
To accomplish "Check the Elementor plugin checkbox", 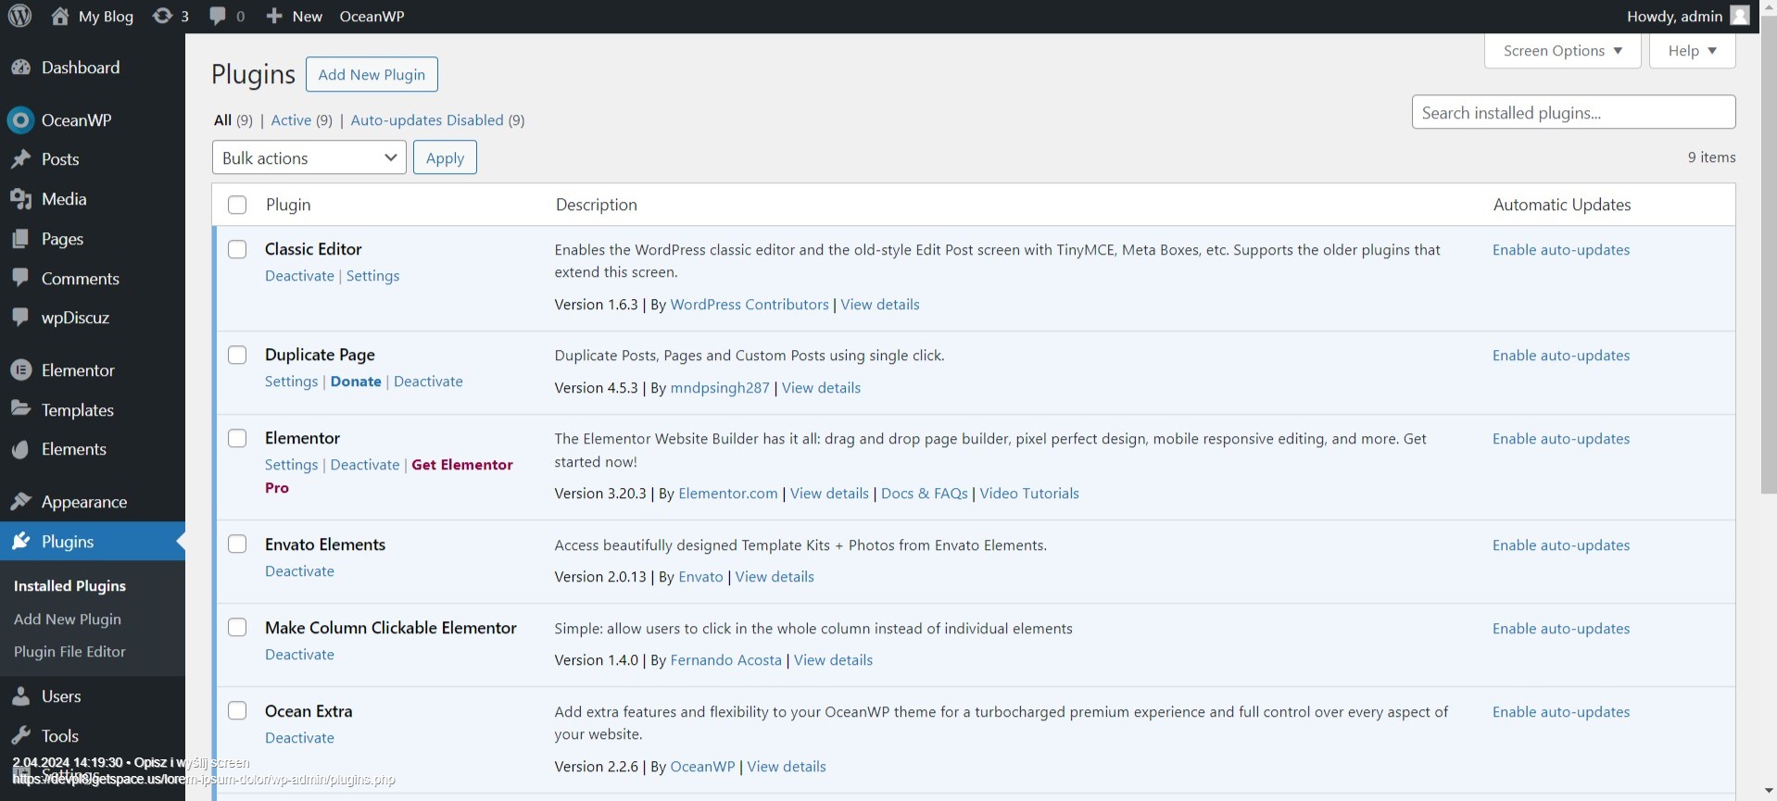I will coord(237,438).
